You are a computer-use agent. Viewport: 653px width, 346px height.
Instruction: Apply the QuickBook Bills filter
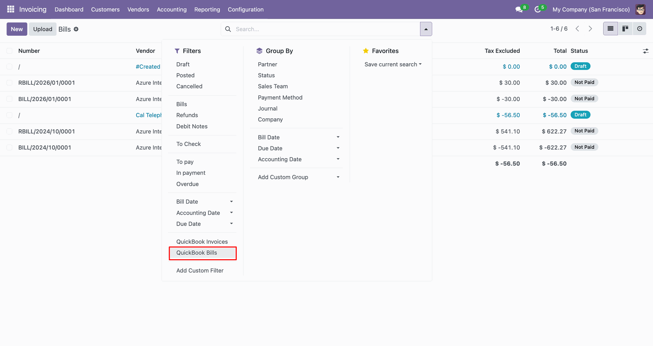point(197,253)
